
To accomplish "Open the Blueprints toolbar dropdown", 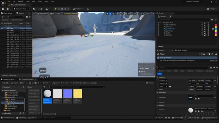I will tap(41, 9).
